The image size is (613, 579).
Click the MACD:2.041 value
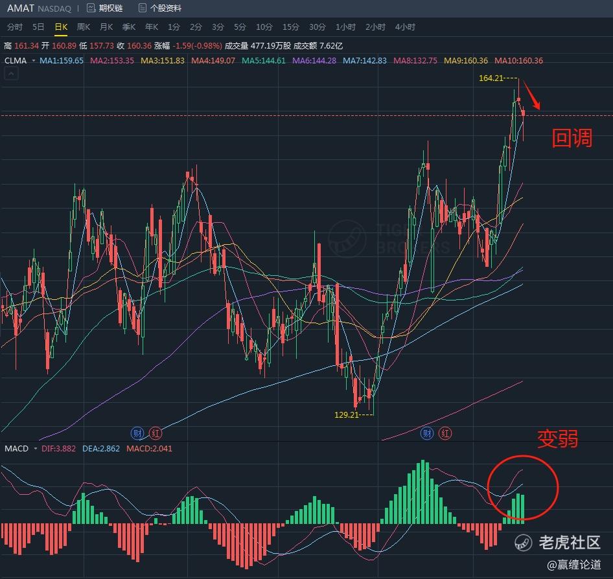pos(149,449)
